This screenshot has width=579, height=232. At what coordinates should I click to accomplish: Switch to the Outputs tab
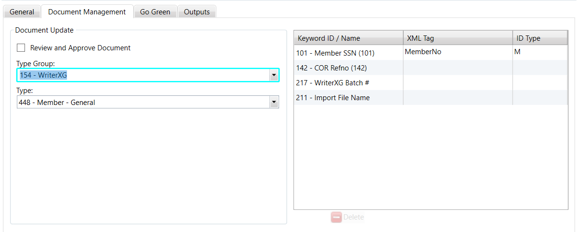(197, 12)
